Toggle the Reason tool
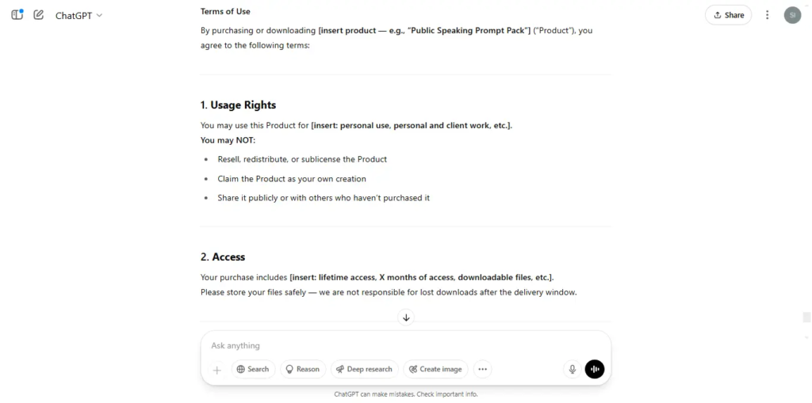Viewport: 812px width, 403px height. (x=303, y=369)
